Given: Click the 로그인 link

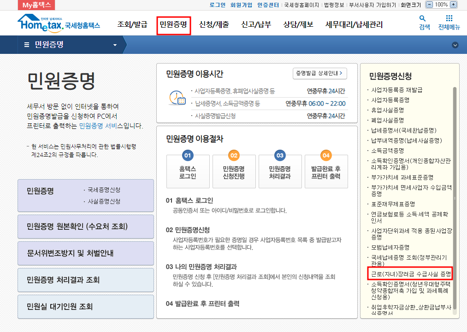Looking at the screenshot, I should point(217,5).
